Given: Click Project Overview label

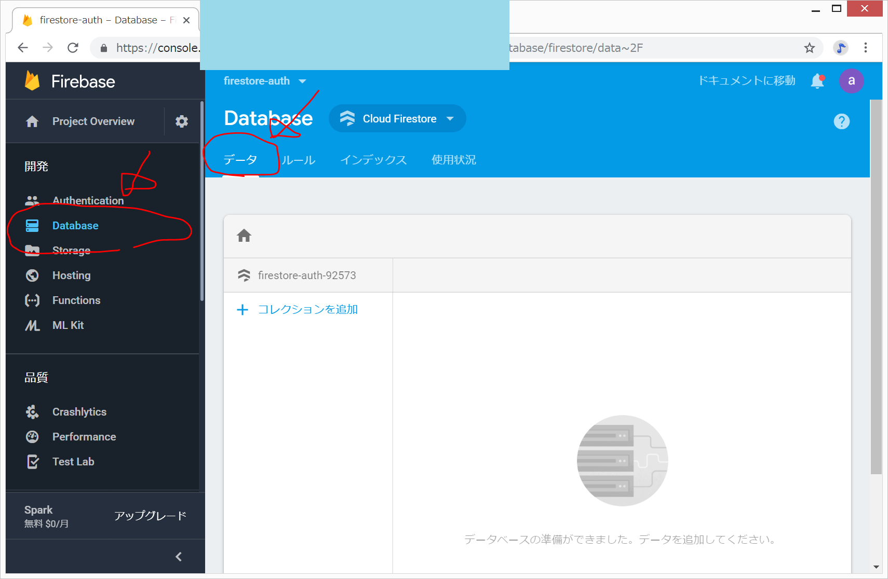Looking at the screenshot, I should tap(93, 121).
